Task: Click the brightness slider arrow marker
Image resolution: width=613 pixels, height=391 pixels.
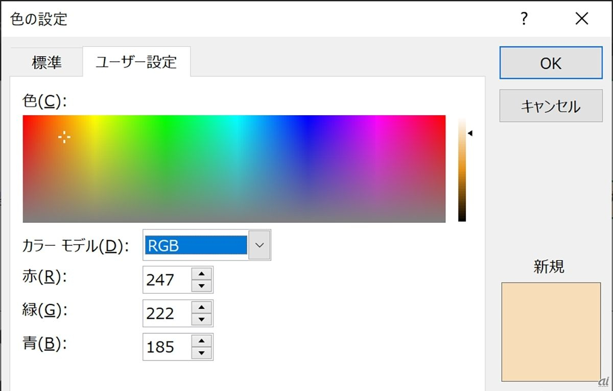Action: coord(470,134)
